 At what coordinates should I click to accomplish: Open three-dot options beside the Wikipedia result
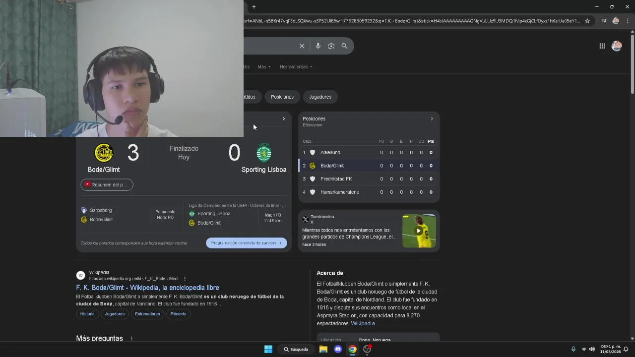[x=185, y=279]
